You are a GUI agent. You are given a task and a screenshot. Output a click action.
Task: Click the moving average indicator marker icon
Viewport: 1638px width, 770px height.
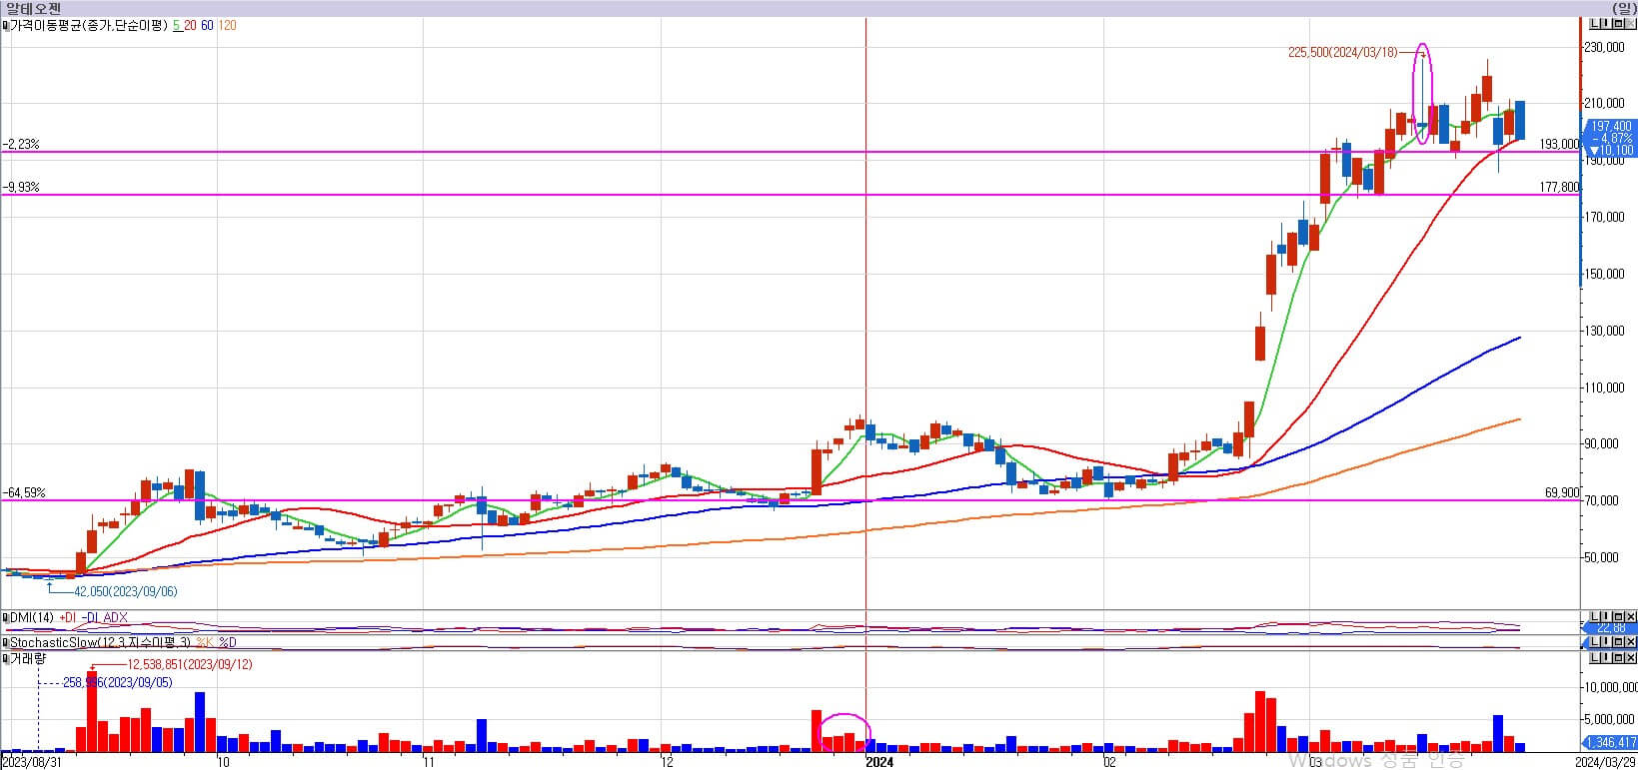[5, 25]
